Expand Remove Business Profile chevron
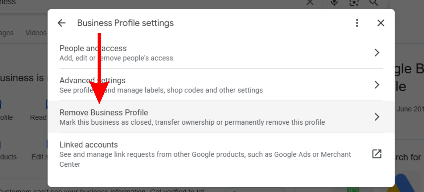 377,117
